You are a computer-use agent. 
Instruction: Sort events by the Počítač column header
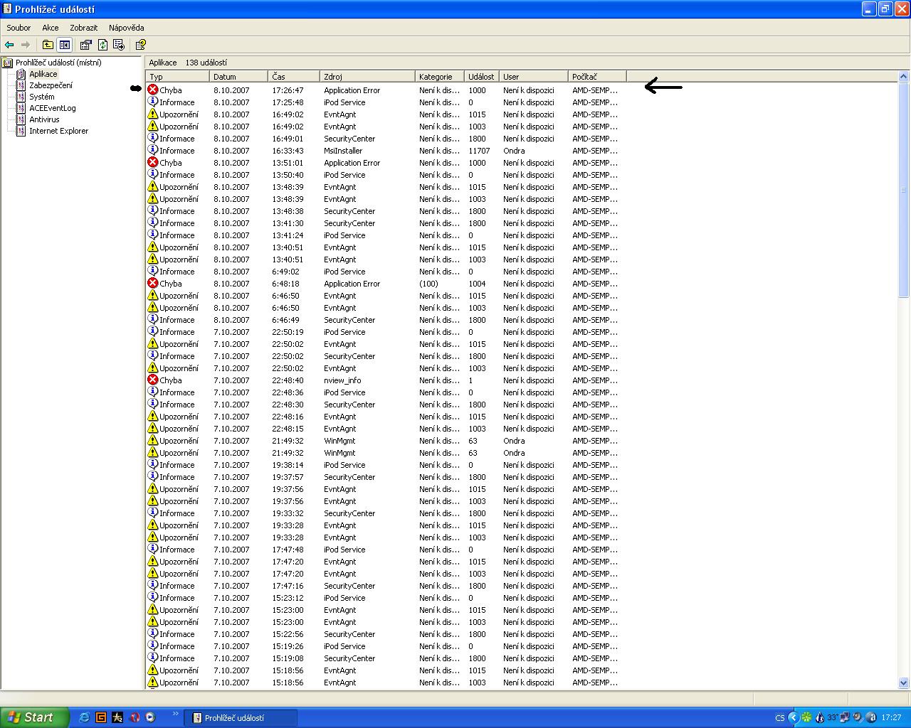click(598, 76)
